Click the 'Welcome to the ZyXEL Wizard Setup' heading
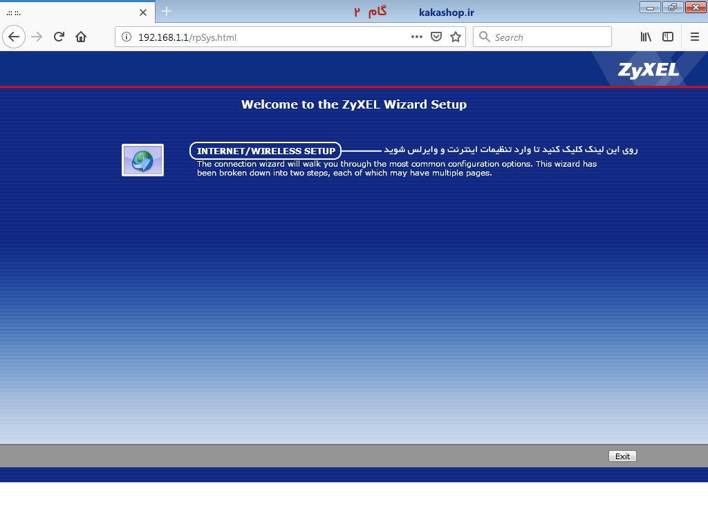The width and height of the screenshot is (708, 531). point(354,104)
